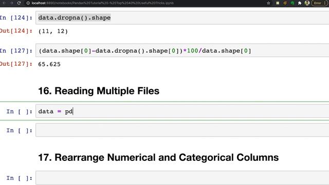This screenshot has height=185, width=329.
Task: Reload the notebook page
Action: pyautogui.click(x=19, y=3)
